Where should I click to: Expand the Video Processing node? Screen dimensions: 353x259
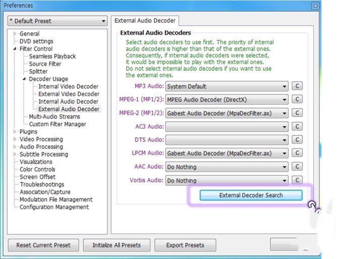[x=15, y=139]
